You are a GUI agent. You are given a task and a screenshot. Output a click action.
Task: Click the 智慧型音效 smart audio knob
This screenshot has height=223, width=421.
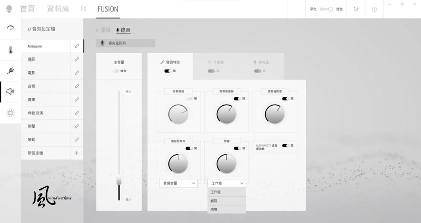178,164
